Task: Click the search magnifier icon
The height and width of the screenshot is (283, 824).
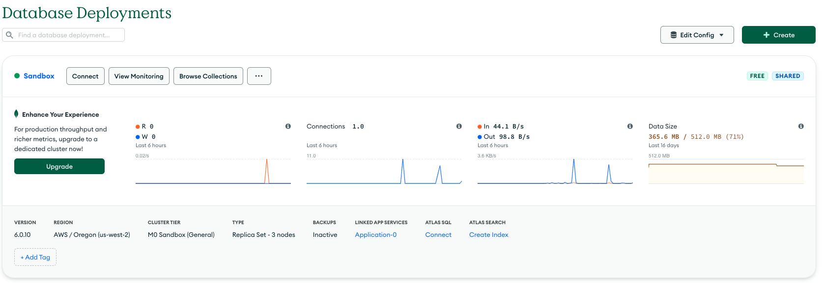Action: 9,35
